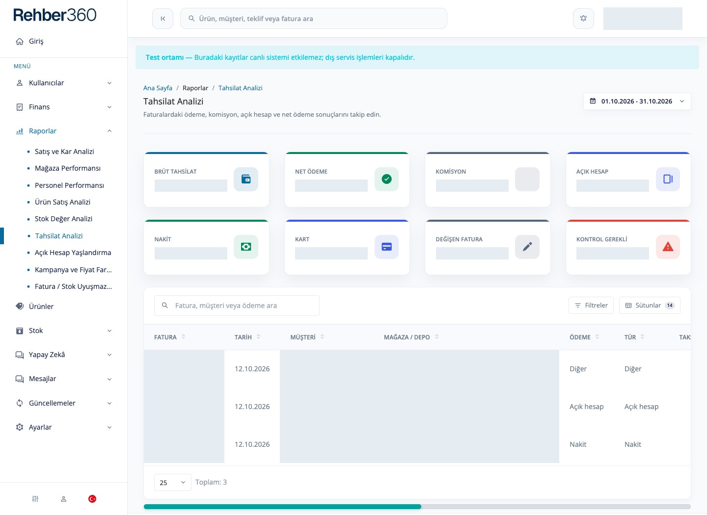Expand the Kullanıcılar menu

pyautogui.click(x=64, y=83)
